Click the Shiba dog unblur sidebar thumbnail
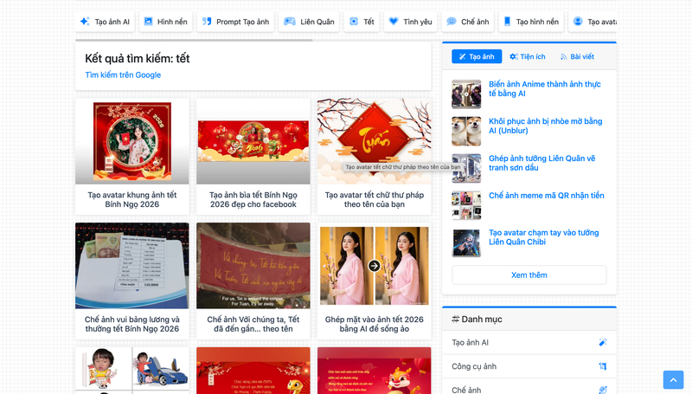 466,131
